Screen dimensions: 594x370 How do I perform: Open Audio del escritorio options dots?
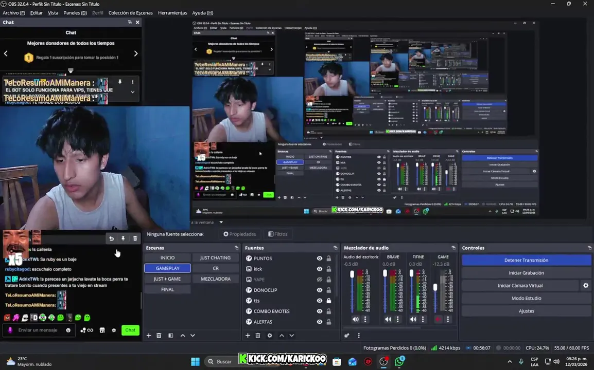(365, 319)
